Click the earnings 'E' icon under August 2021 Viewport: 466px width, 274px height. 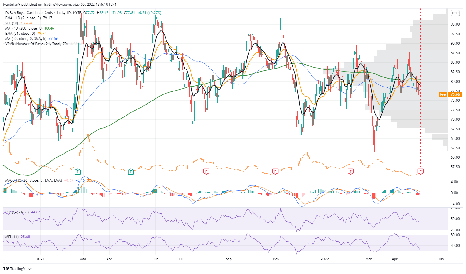[x=206, y=172]
